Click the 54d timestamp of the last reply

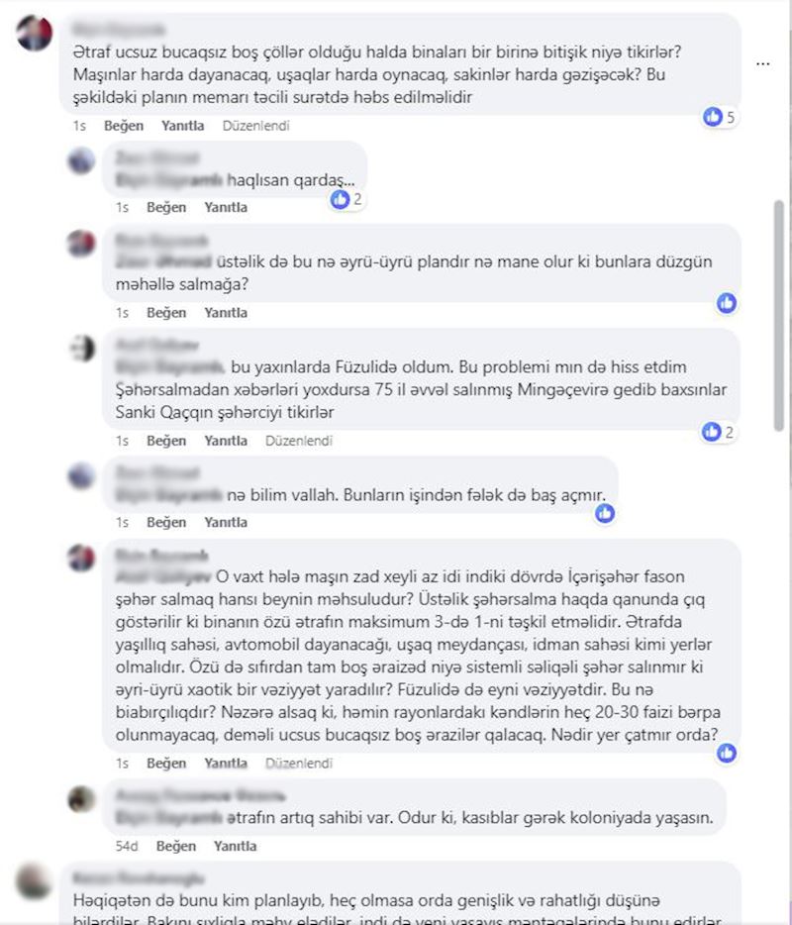[x=126, y=846]
